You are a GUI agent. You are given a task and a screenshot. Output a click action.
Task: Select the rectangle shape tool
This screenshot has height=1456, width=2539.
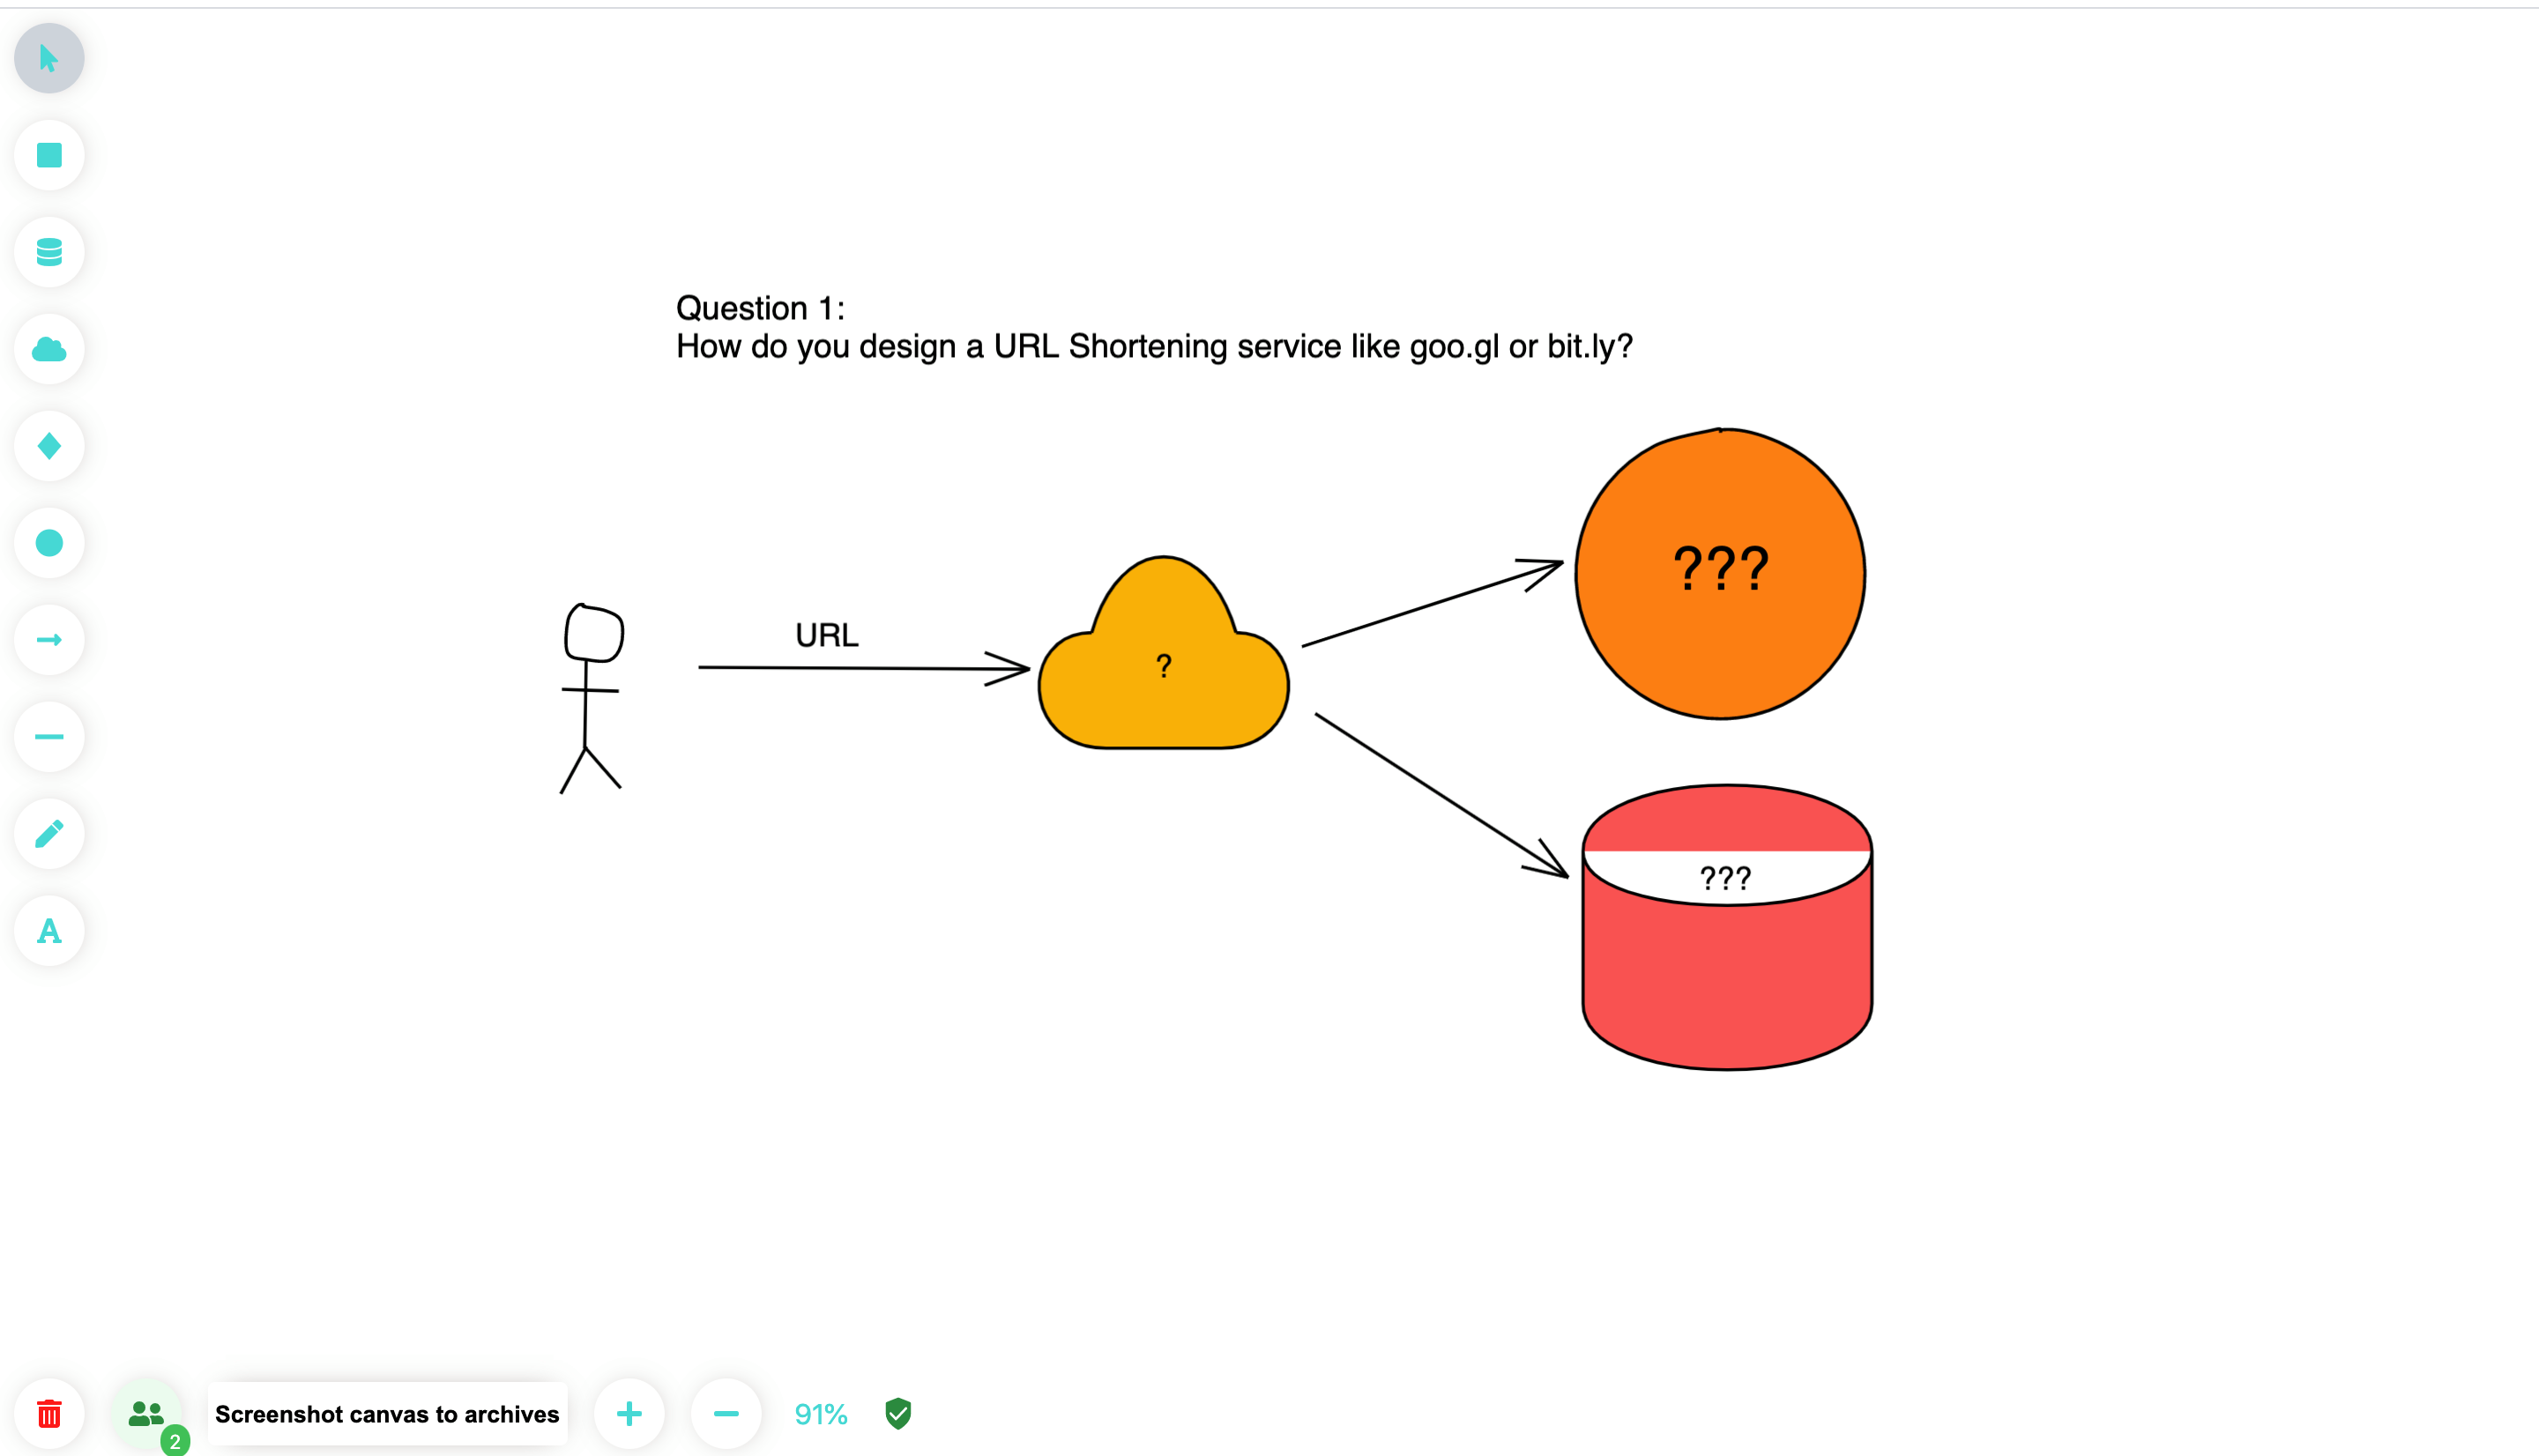click(49, 155)
